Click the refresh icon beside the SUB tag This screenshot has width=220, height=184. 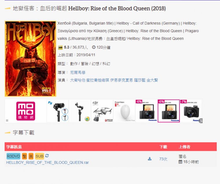47,156
